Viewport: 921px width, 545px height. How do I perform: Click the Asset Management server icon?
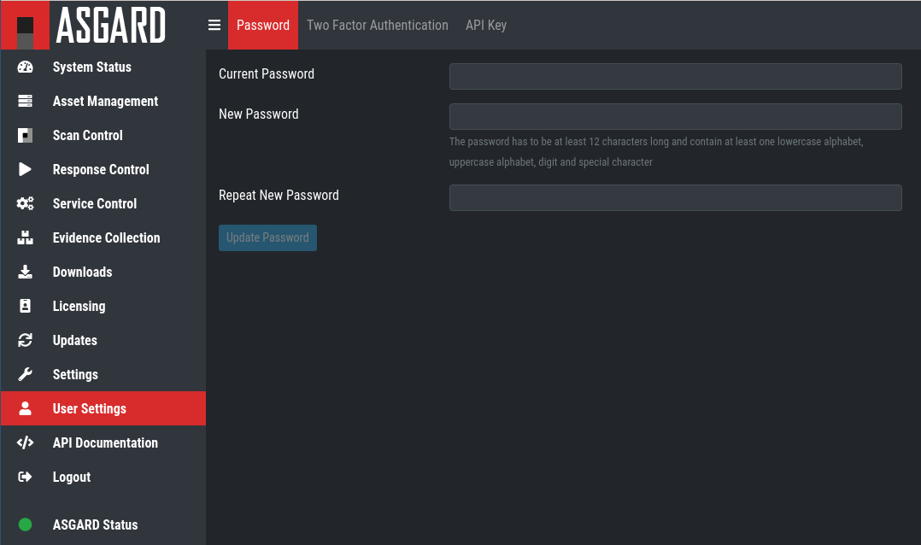(x=26, y=101)
